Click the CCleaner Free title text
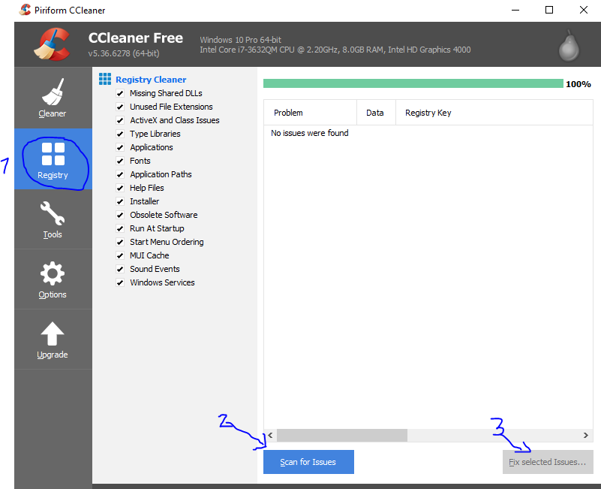This screenshot has width=601, height=489. click(136, 38)
